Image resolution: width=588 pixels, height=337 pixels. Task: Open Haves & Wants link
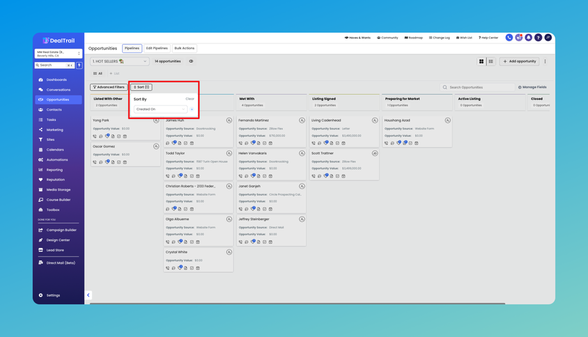click(358, 38)
